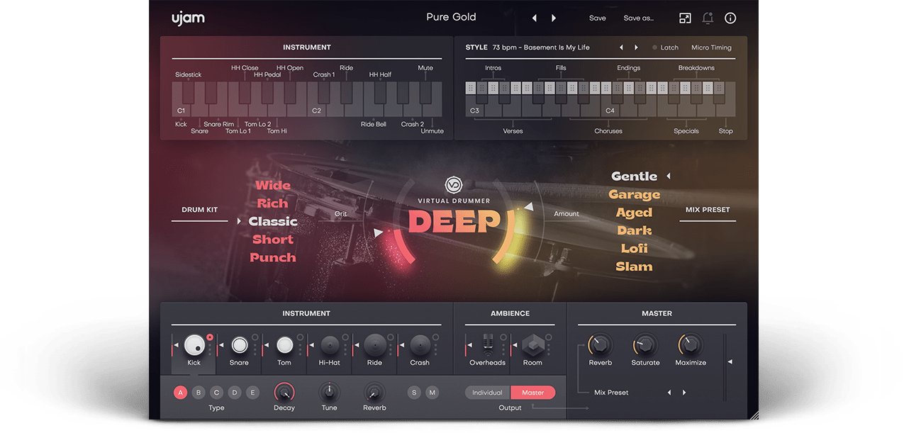Viewport: 904px width, 433px height.
Task: Mute the channel with the M button
Action: (433, 393)
